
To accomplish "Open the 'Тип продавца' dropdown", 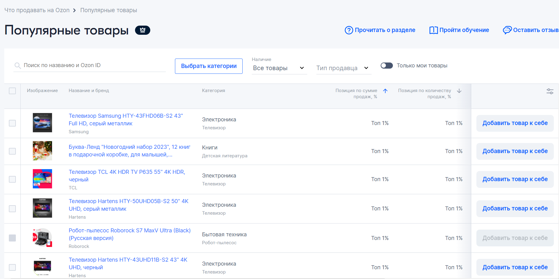I will pyautogui.click(x=343, y=68).
